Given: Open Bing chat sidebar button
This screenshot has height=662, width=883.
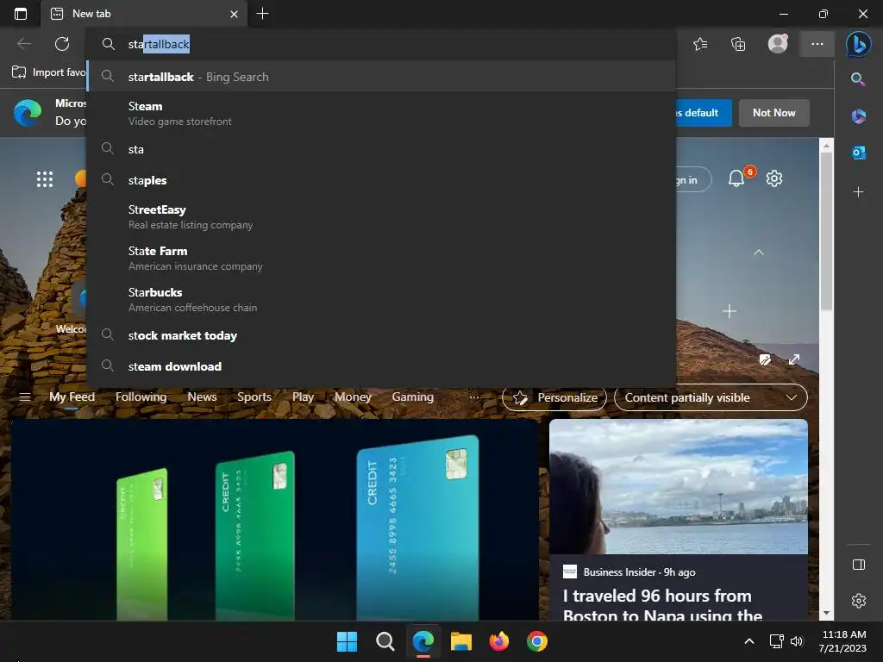Looking at the screenshot, I should pos(858,44).
